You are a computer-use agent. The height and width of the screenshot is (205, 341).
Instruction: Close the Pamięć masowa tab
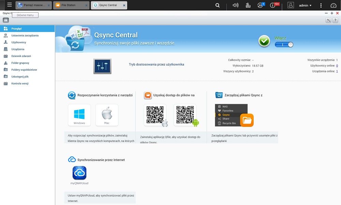pos(49,5)
